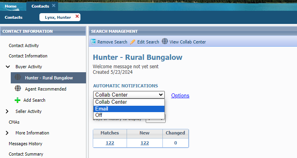The height and width of the screenshot is (158, 297).
Task: Choose Email in the notifications dropdown list
Action: pyautogui.click(x=129, y=109)
